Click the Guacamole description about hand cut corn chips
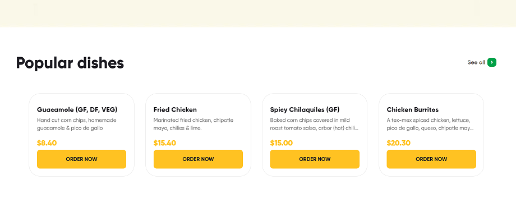The width and height of the screenshot is (516, 221). coord(77,125)
